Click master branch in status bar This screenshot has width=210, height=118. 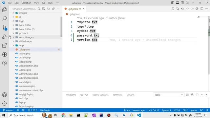click(8, 110)
